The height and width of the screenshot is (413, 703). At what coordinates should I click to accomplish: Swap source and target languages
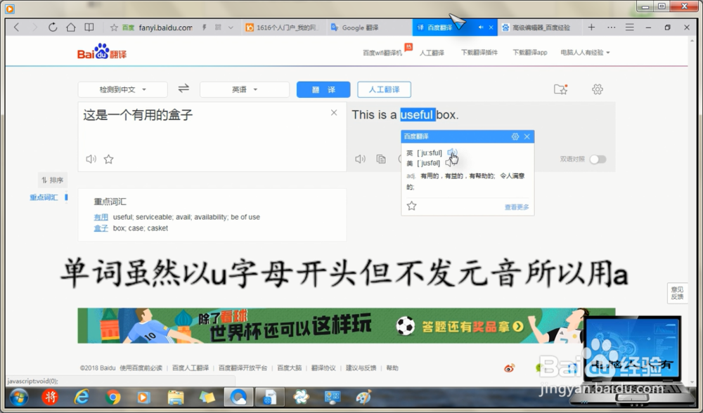183,88
